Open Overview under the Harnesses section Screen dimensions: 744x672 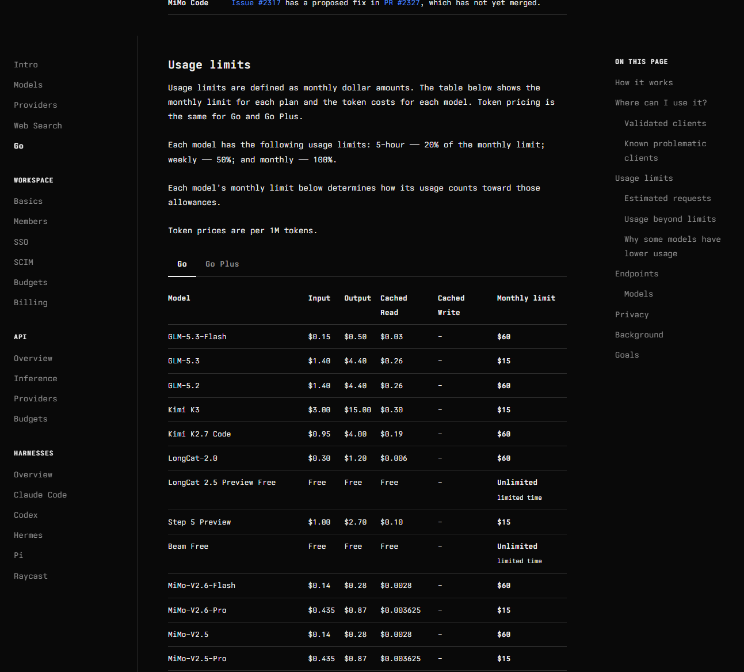(33, 474)
